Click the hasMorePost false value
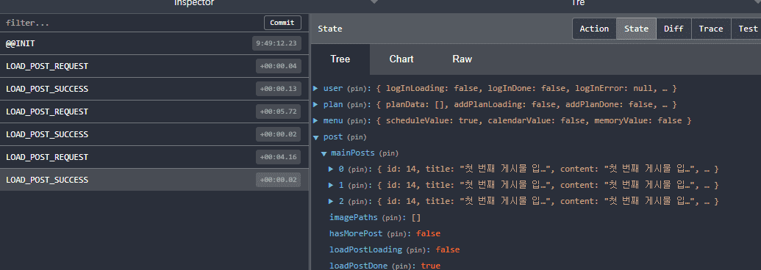 pyautogui.click(x=428, y=233)
